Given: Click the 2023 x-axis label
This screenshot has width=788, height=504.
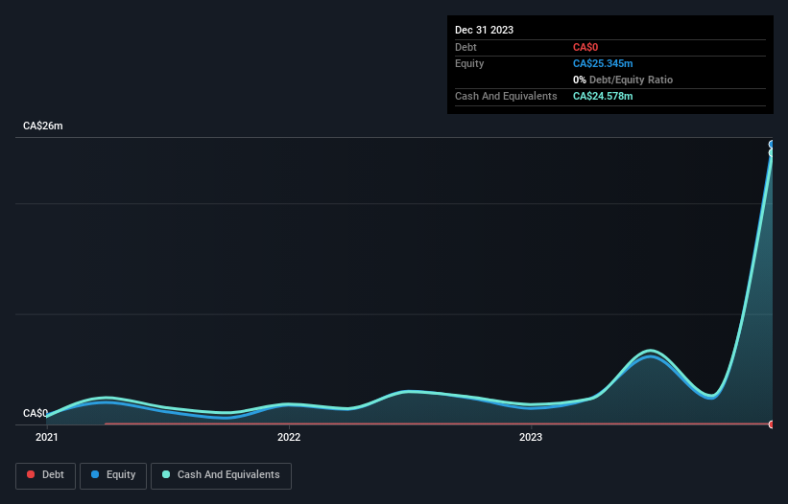Looking at the screenshot, I should point(531,437).
